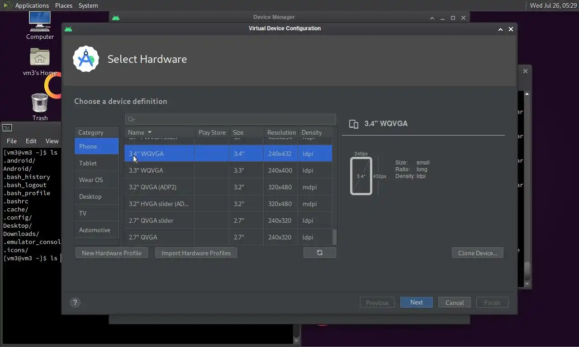Image resolution: width=579 pixels, height=347 pixels.
Task: Click the Next button
Action: [x=416, y=302]
